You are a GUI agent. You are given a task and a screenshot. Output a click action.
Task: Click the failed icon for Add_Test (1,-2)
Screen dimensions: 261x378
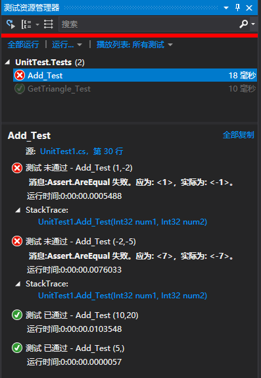[17, 168]
